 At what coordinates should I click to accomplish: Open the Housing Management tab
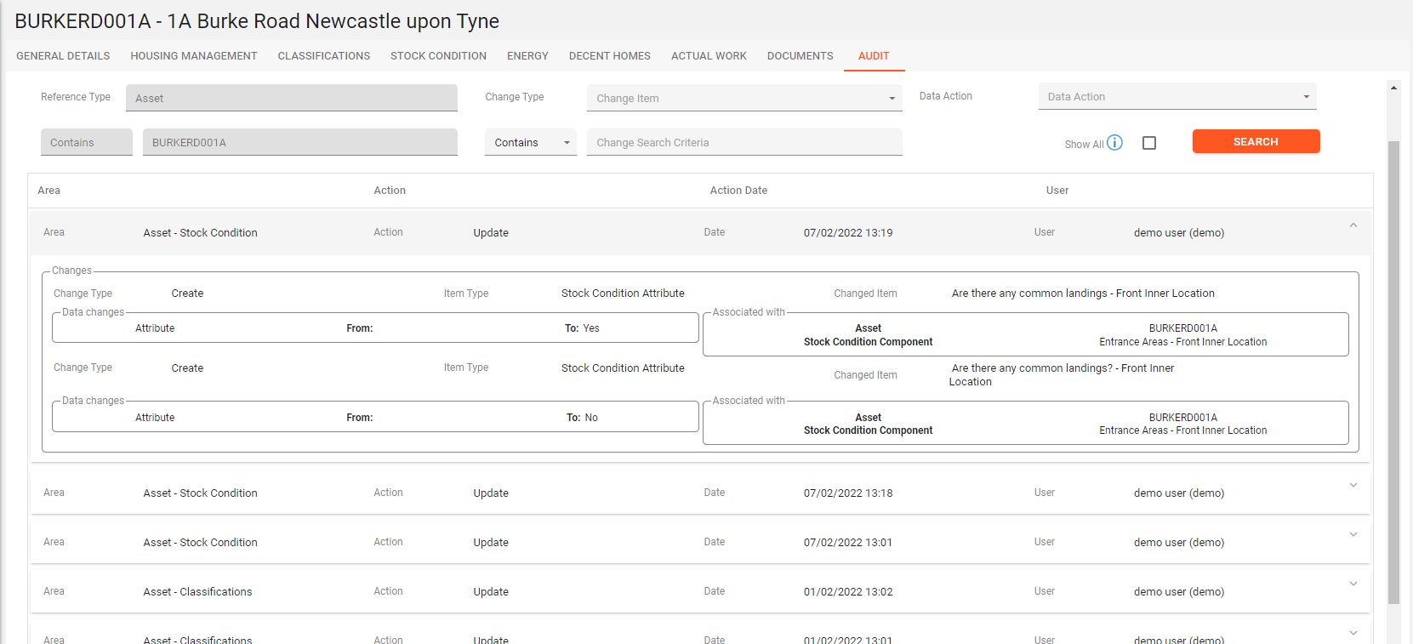(193, 56)
